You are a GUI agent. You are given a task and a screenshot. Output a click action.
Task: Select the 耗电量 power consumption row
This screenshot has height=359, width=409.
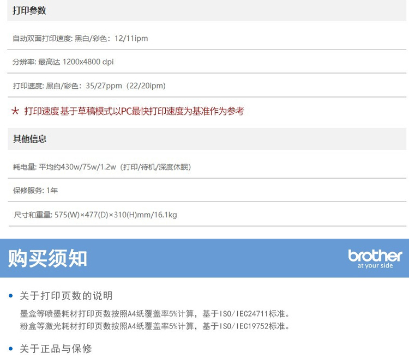(207, 167)
